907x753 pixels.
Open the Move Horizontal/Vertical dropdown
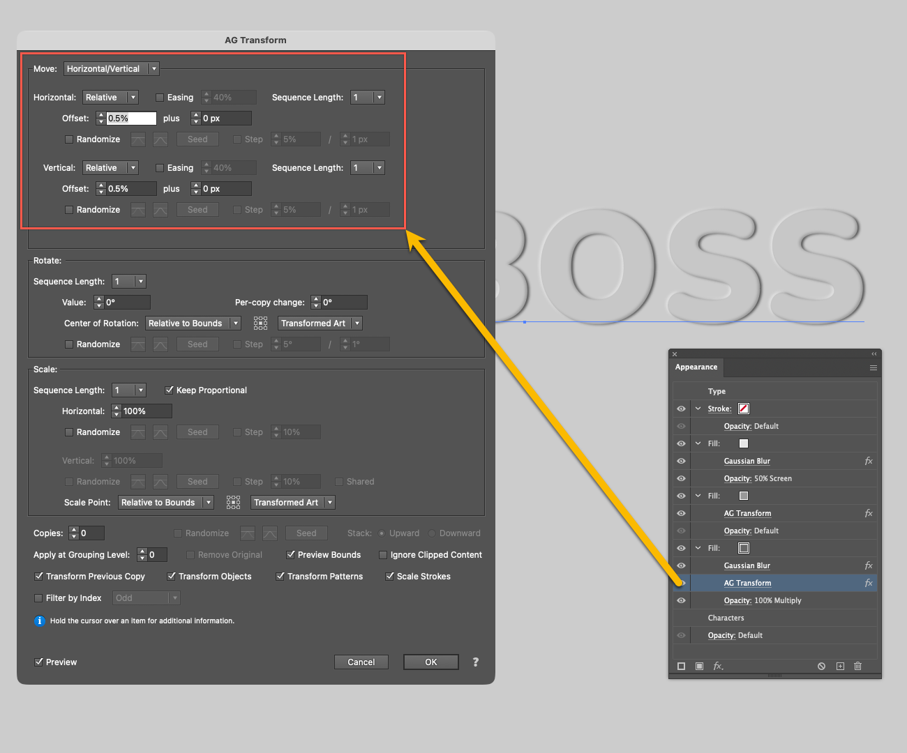[x=112, y=69]
